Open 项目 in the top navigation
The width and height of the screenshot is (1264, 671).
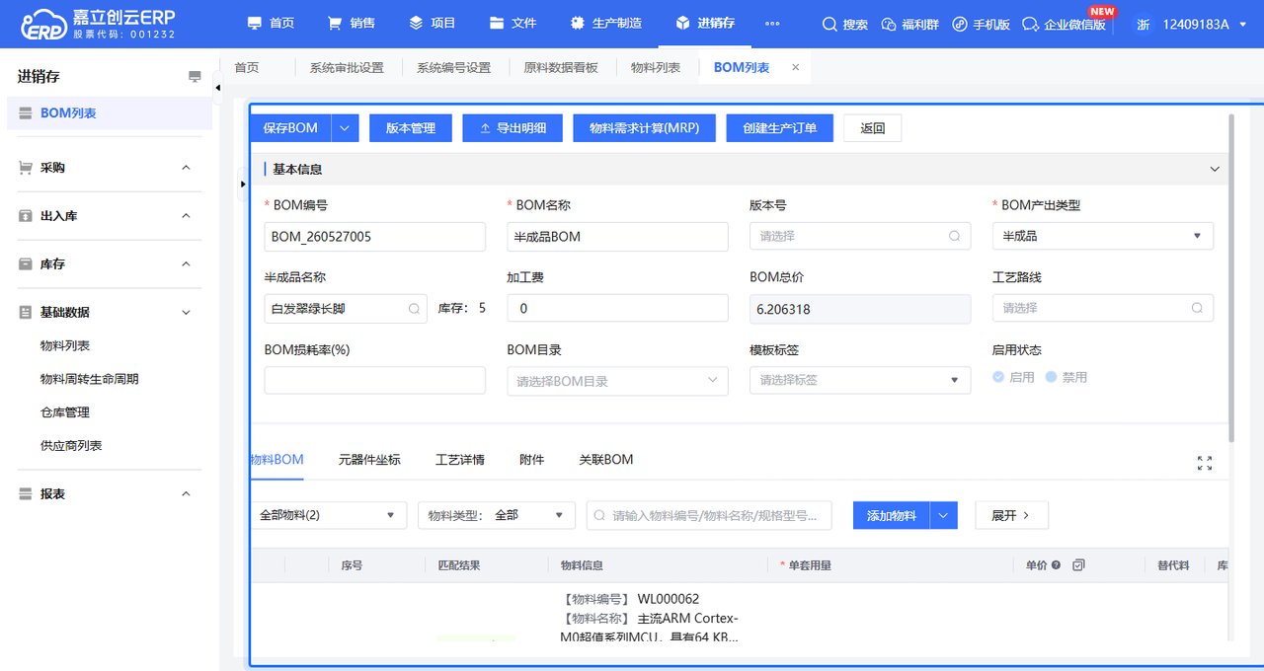click(x=433, y=24)
